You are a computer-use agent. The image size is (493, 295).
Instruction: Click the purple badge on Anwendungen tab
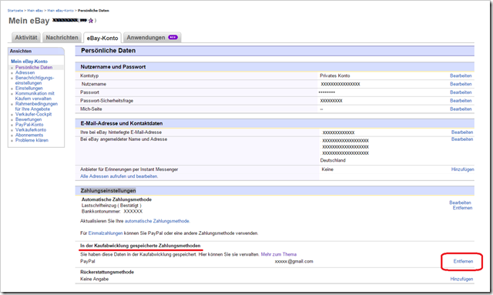coord(173,37)
